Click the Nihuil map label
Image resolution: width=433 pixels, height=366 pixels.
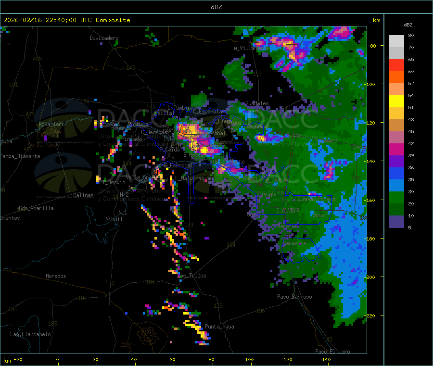click(114, 219)
